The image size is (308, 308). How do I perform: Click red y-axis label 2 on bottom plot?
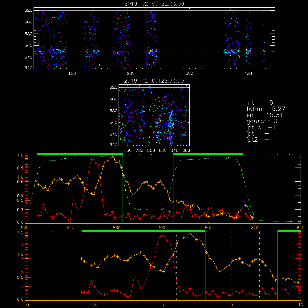click(x=22, y=273)
